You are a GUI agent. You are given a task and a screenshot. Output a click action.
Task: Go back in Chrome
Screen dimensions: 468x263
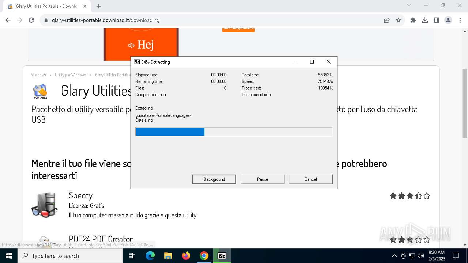[8, 20]
